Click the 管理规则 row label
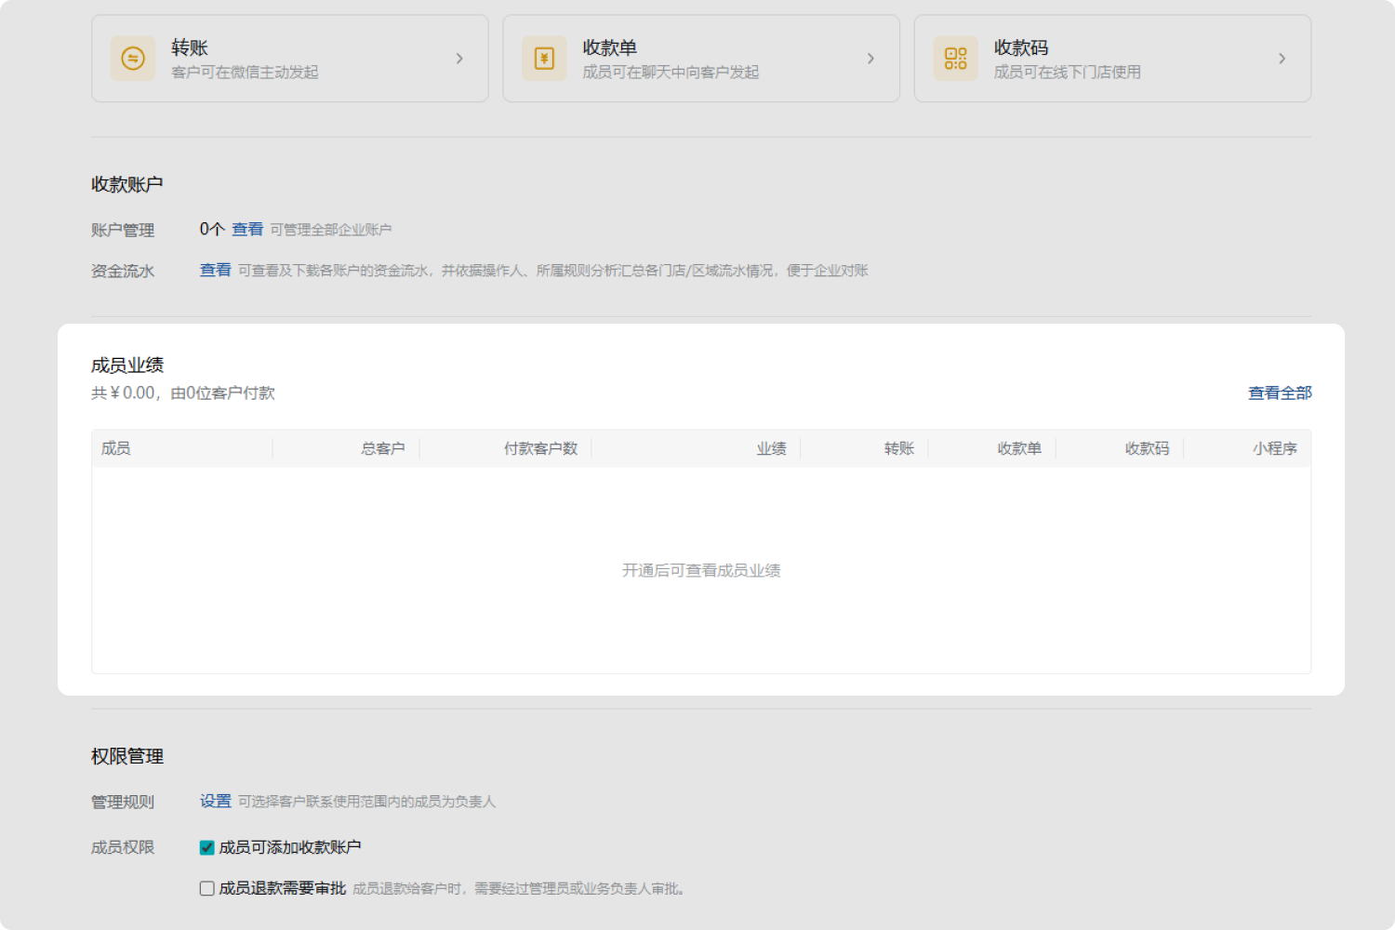Image resolution: width=1395 pixels, height=930 pixels. pos(123,802)
